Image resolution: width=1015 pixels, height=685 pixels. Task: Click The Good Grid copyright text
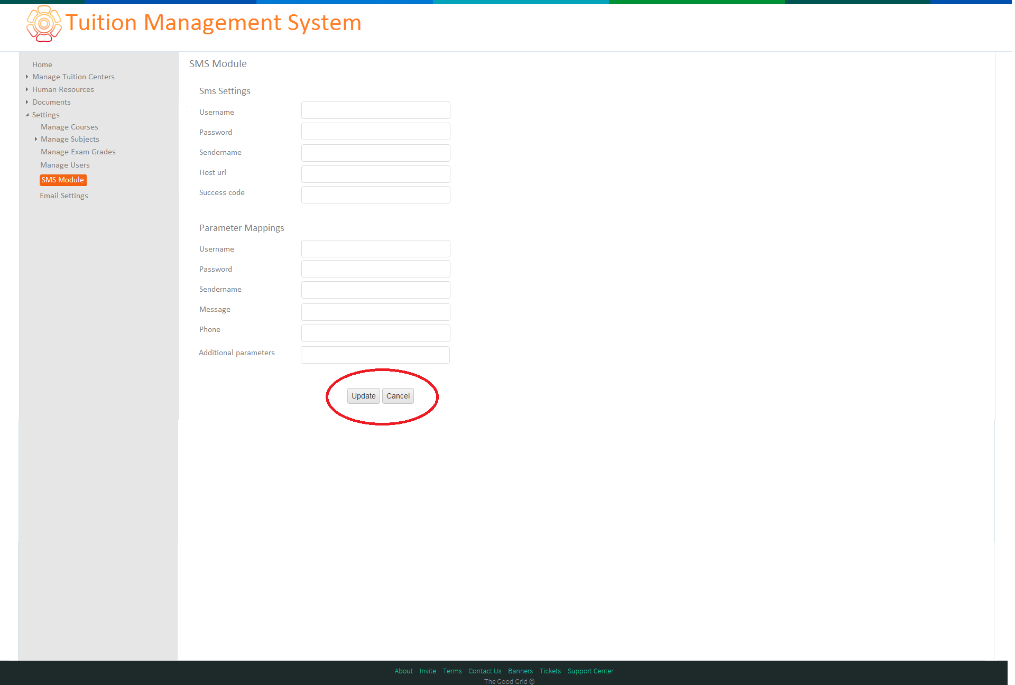[x=509, y=681]
